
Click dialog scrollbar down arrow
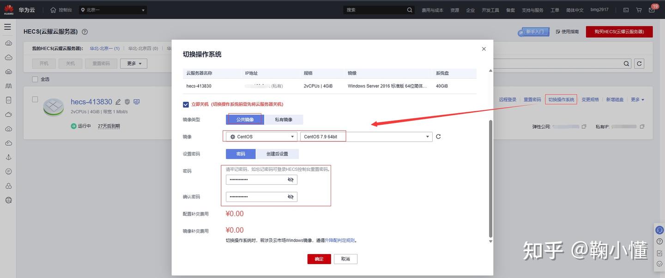coord(491,241)
